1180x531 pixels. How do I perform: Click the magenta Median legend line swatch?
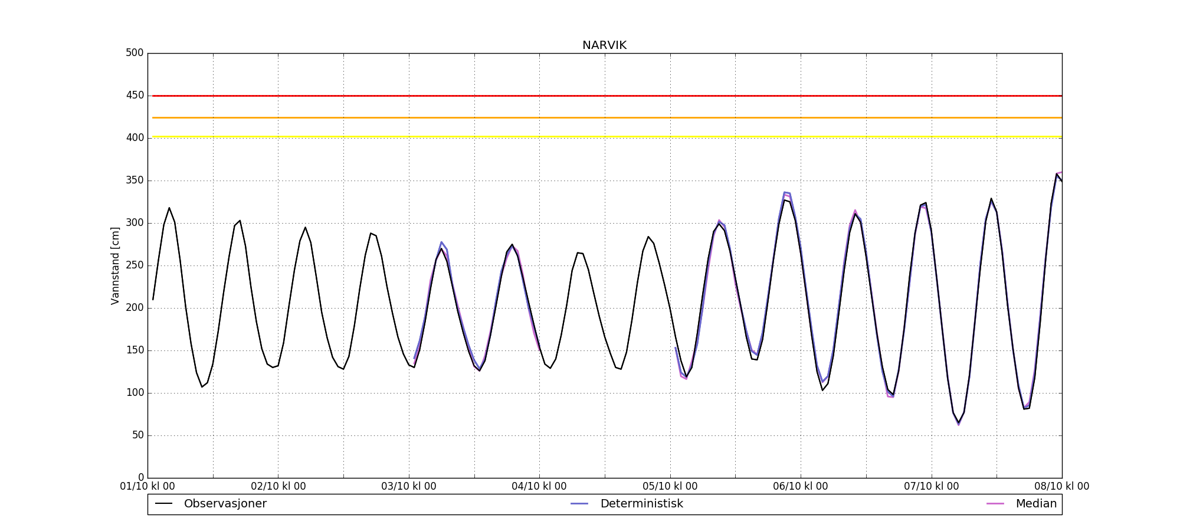tap(995, 504)
